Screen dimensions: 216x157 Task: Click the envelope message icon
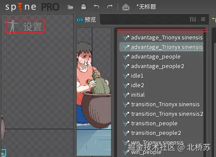click(126, 7)
